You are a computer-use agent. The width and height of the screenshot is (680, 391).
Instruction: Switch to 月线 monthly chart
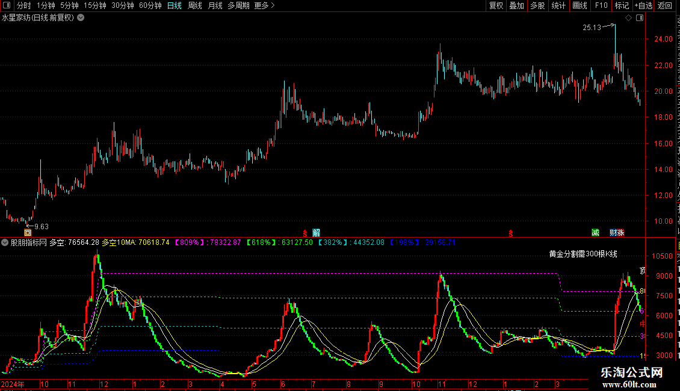pyautogui.click(x=215, y=5)
